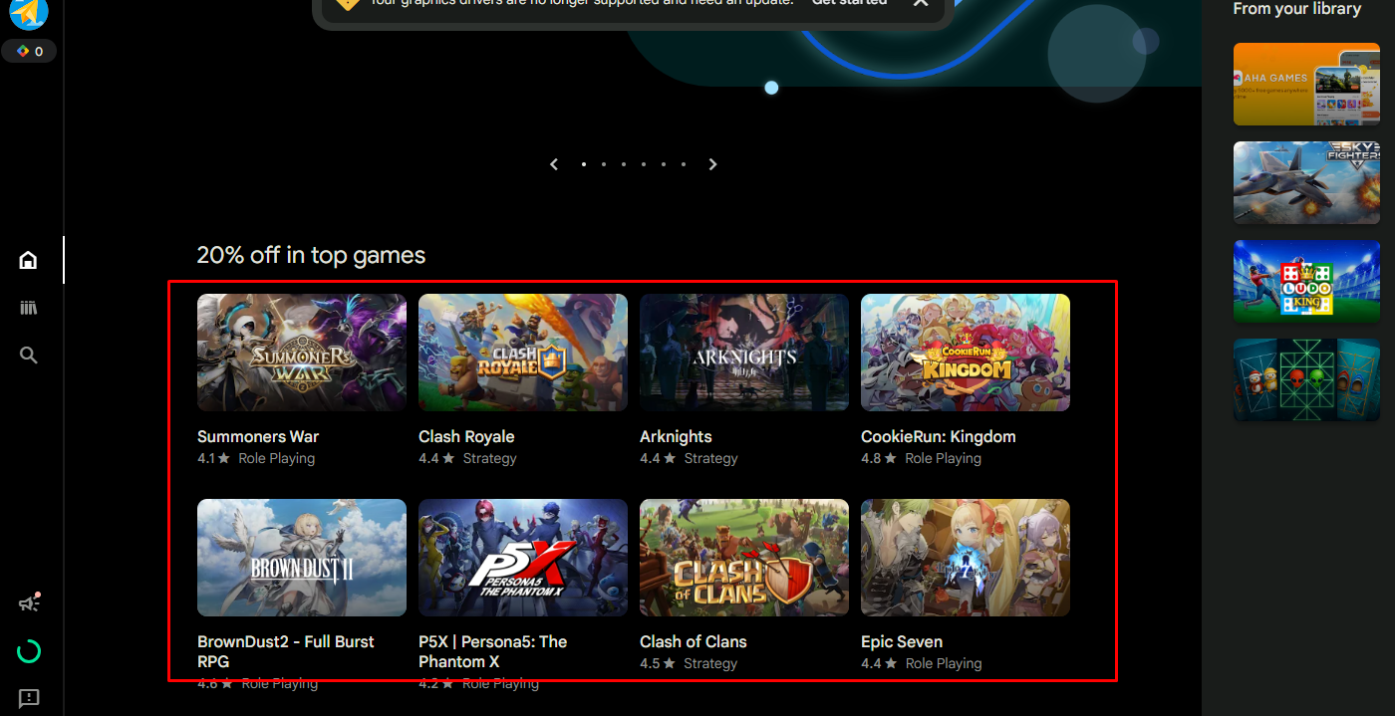Open the Play Points counter showing 0
Screen dimensions: 1395x716
(29, 51)
